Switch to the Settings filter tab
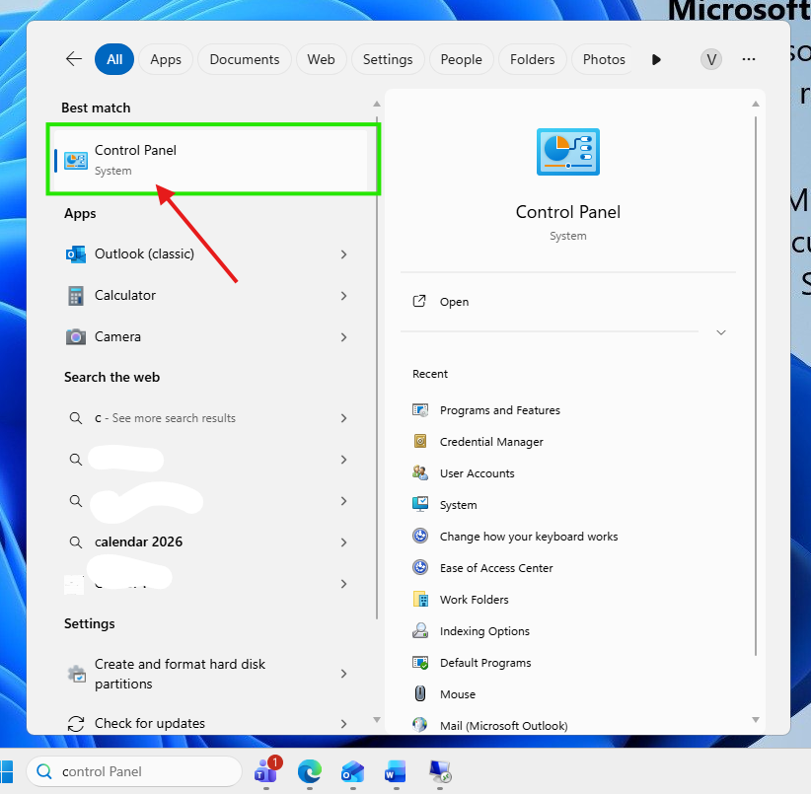Viewport: 811px width, 794px height. (x=388, y=59)
